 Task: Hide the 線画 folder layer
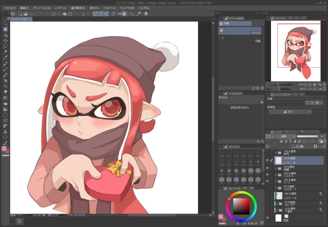(267, 168)
